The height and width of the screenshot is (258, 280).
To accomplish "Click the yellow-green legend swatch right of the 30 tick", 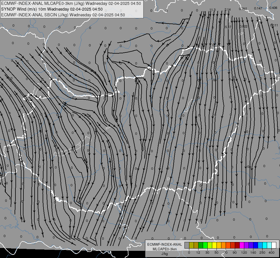I will pos(210,245).
